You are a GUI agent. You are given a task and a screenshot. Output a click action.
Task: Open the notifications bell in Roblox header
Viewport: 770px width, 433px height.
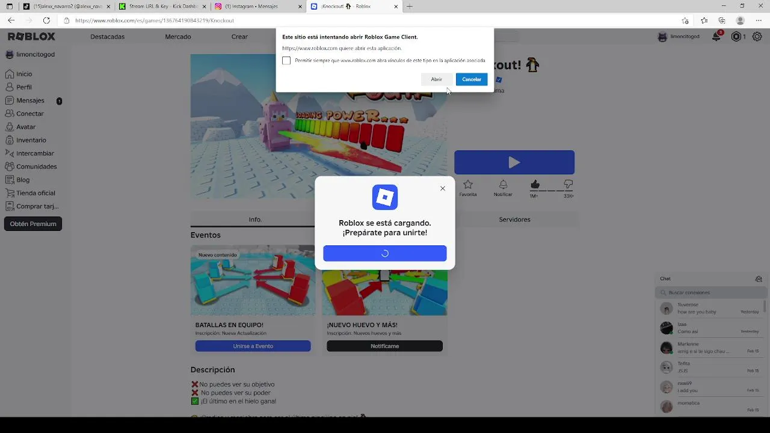pyautogui.click(x=716, y=37)
